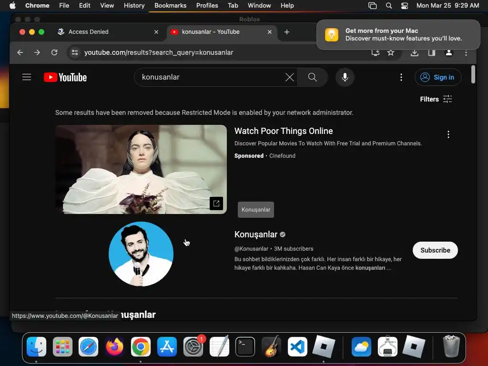Start voice search with the microphone icon
This screenshot has height=366, width=488.
pyautogui.click(x=345, y=77)
